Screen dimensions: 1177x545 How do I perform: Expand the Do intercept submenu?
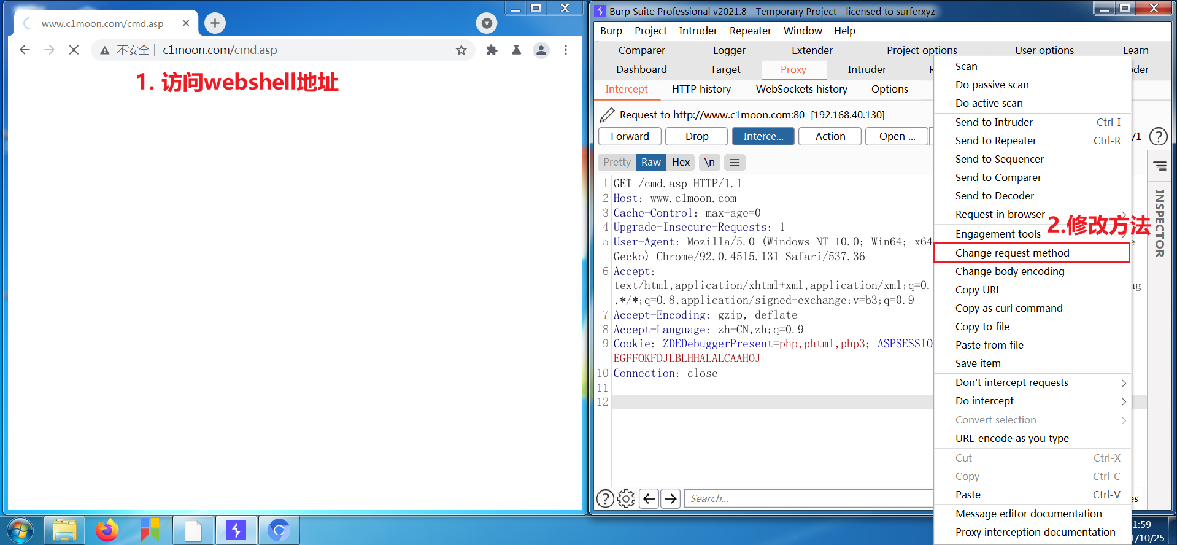1032,401
